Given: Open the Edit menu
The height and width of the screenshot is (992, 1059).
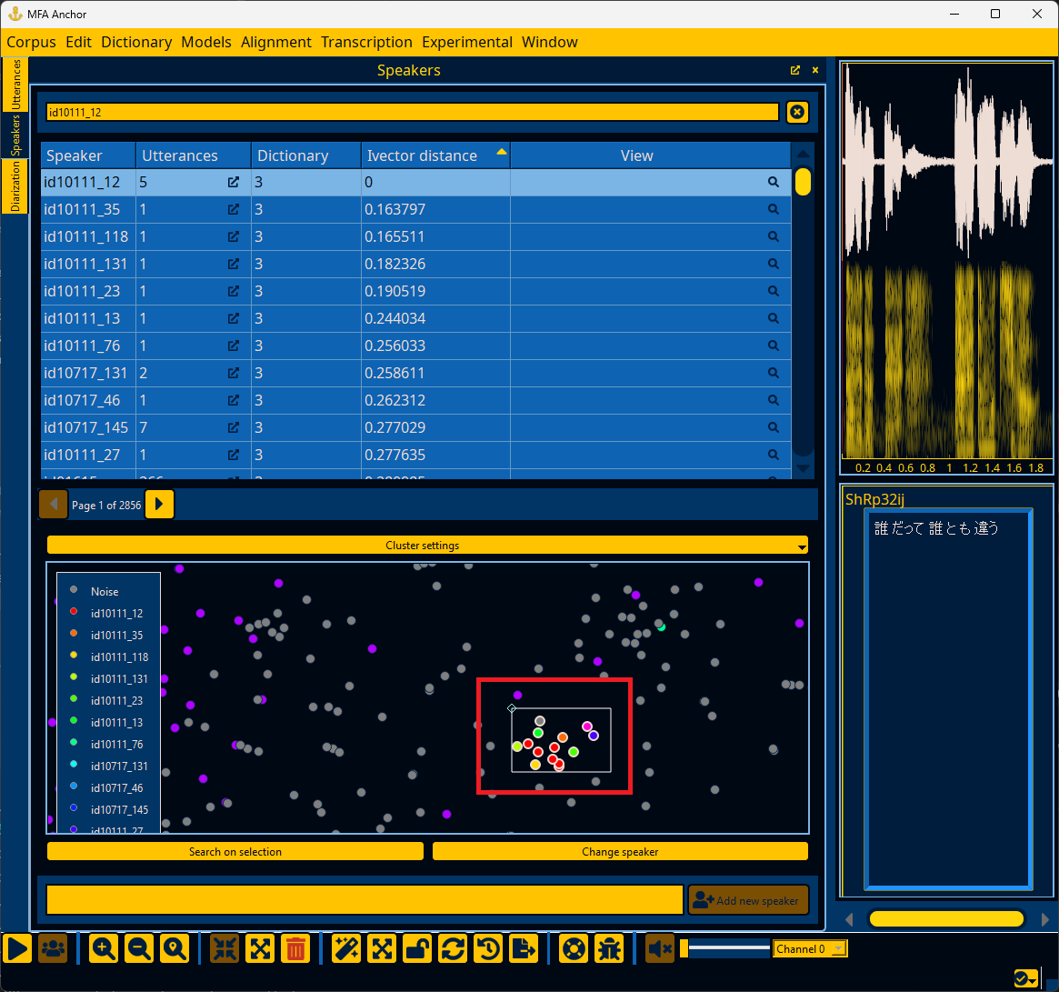Looking at the screenshot, I should (x=78, y=42).
